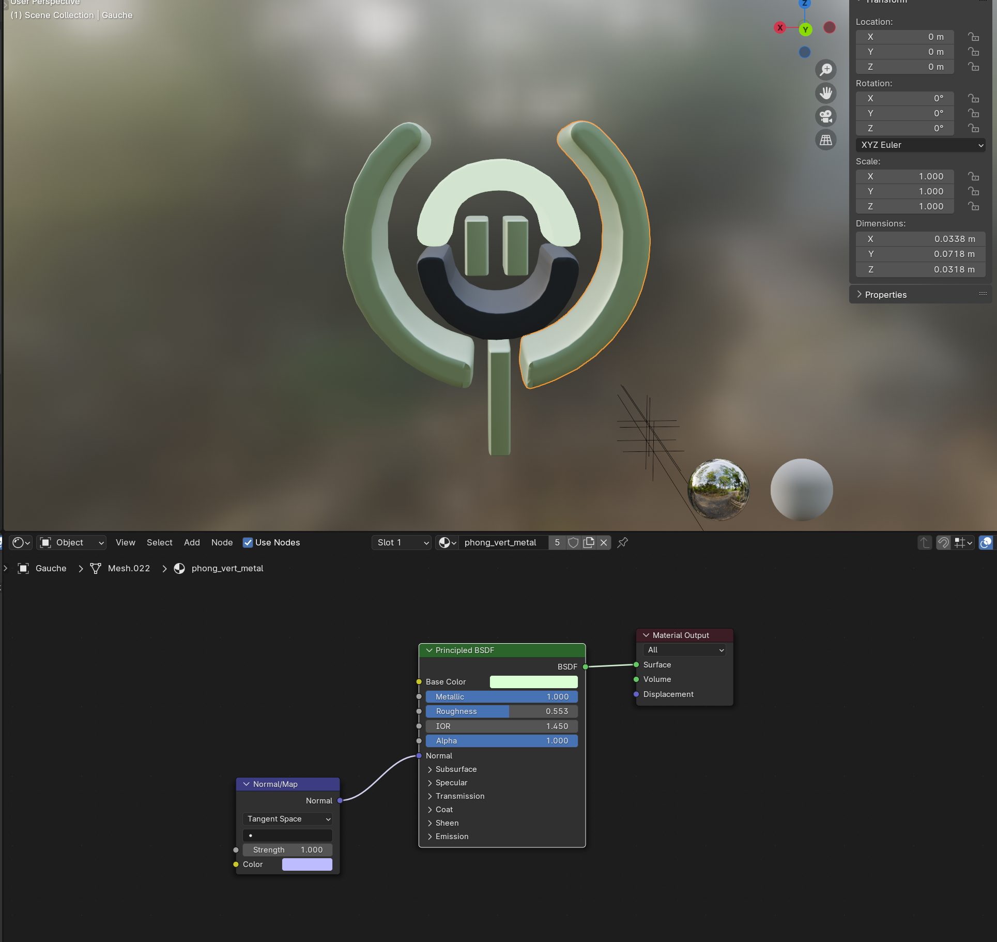This screenshot has width=997, height=942.
Task: Collapse the Principled BSDF node
Action: coord(429,650)
